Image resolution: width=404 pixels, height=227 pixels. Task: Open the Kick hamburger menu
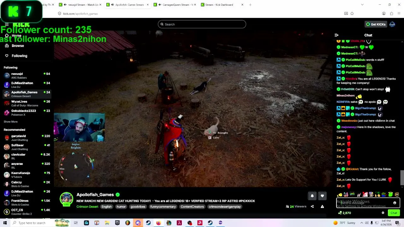tap(7, 24)
